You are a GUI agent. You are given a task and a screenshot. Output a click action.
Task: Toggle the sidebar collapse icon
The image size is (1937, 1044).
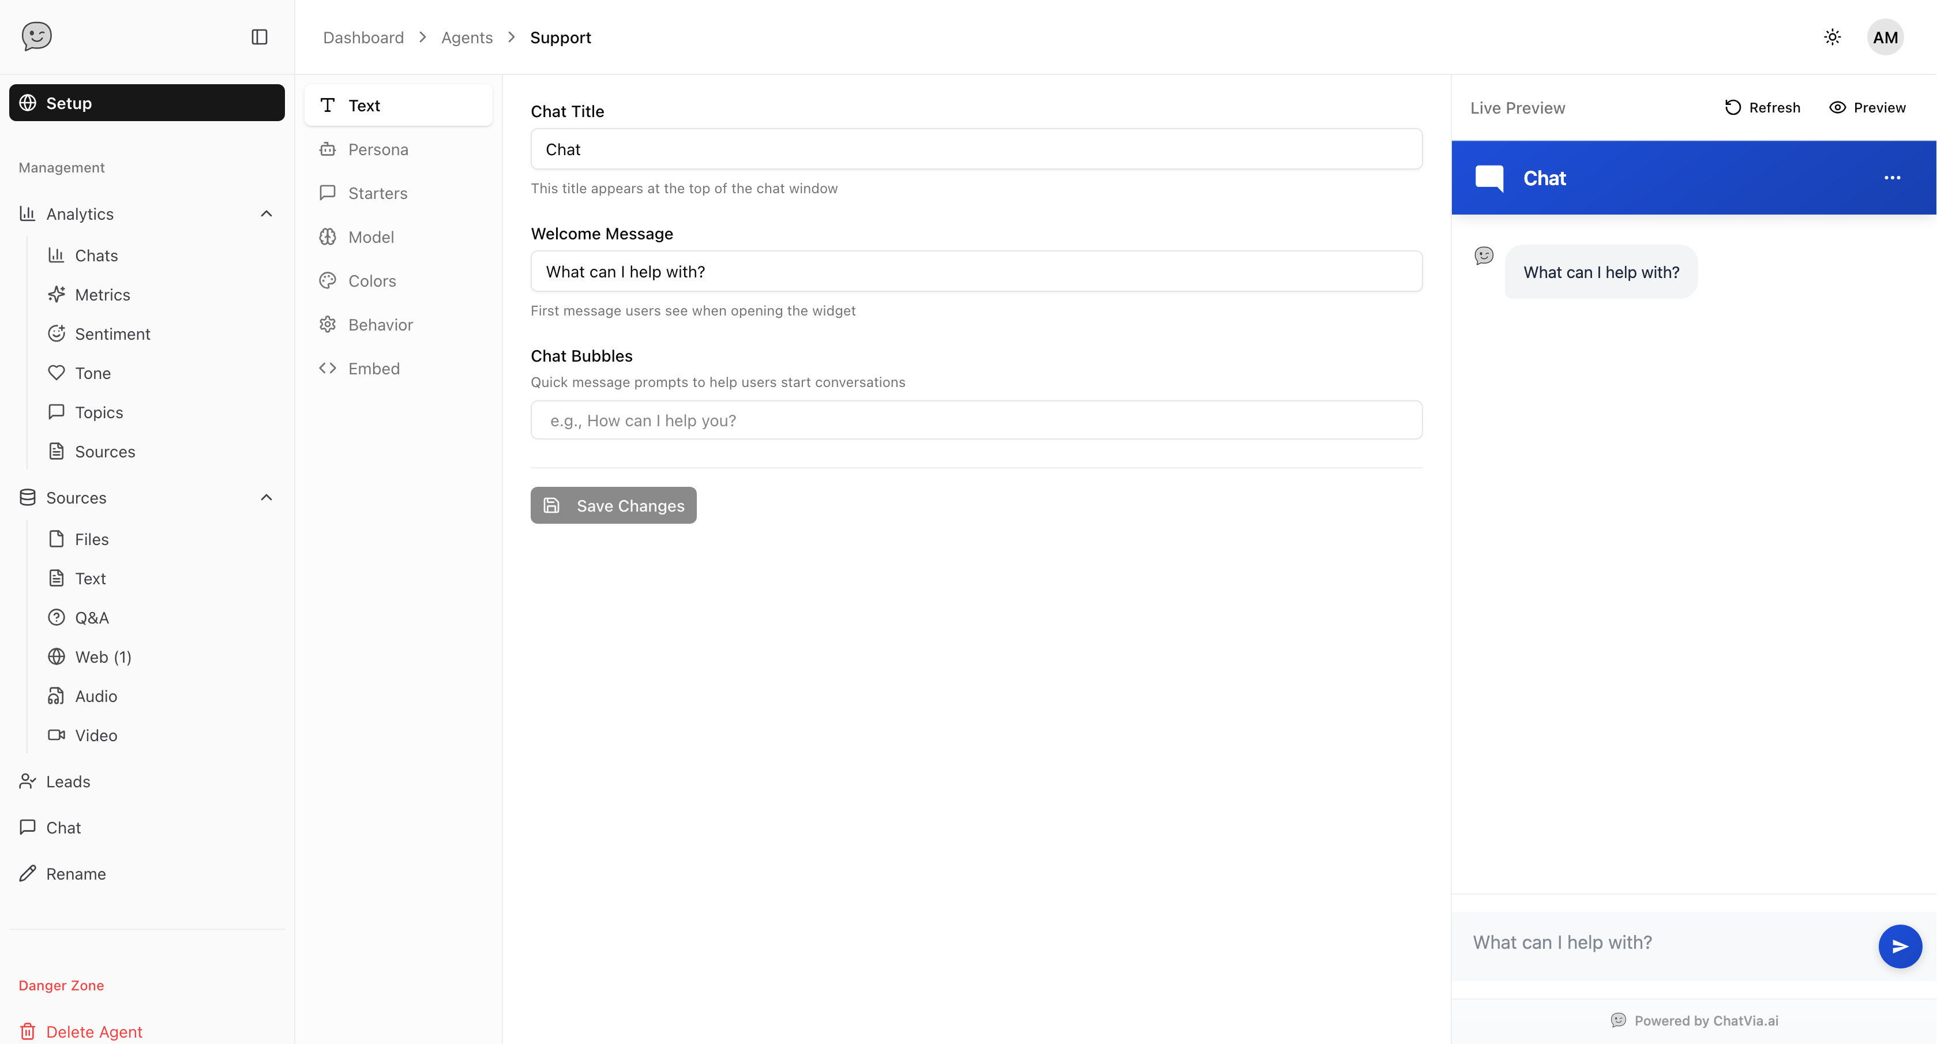[260, 37]
